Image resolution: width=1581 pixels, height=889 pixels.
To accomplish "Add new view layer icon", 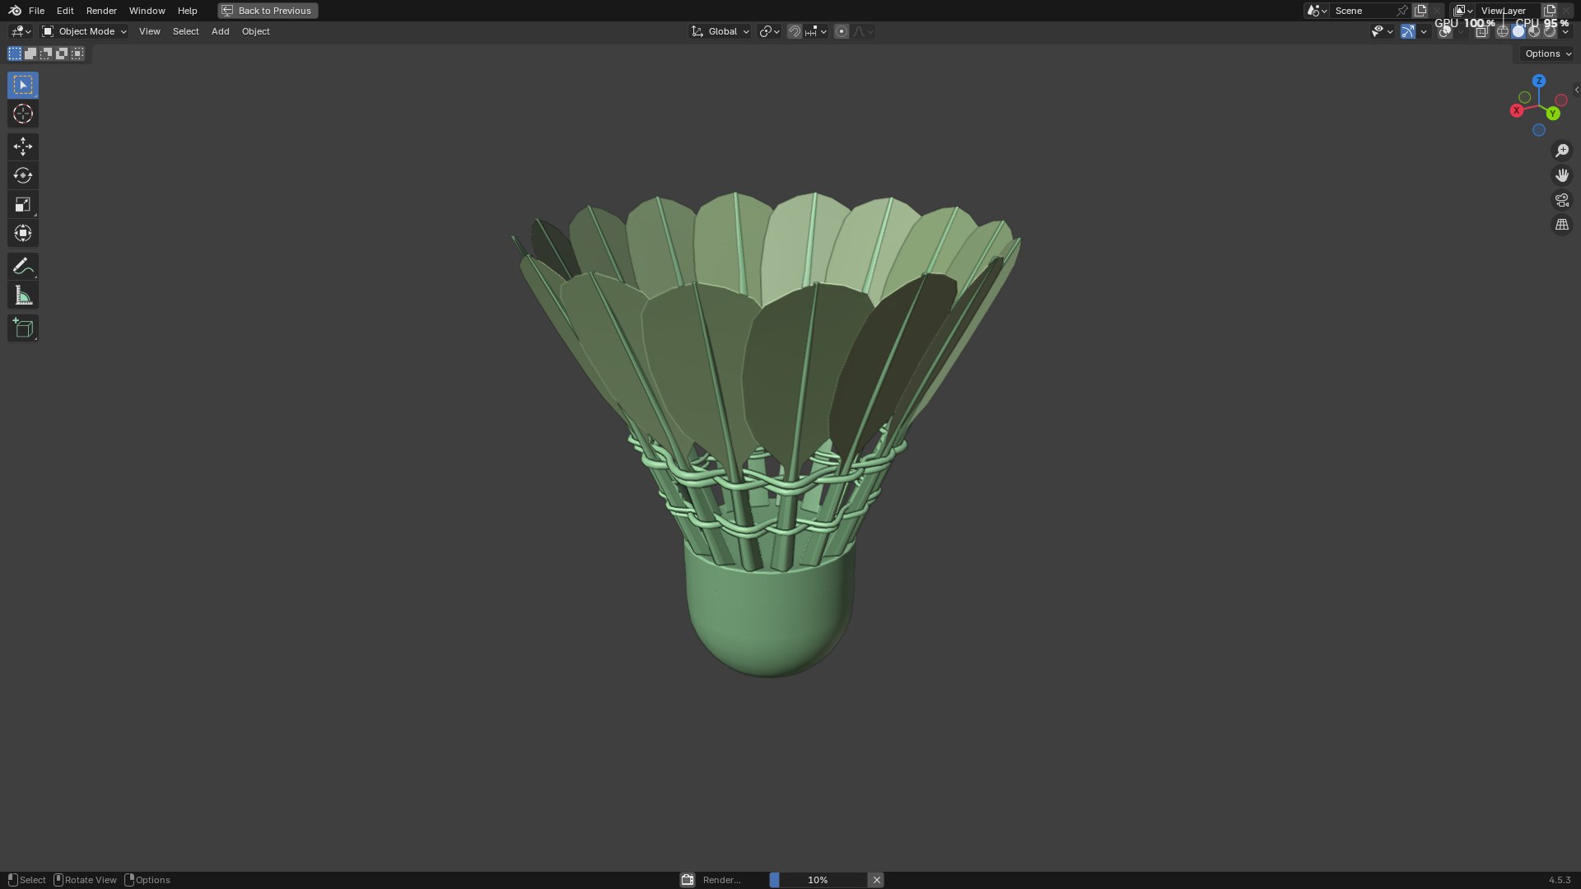I will (1549, 11).
